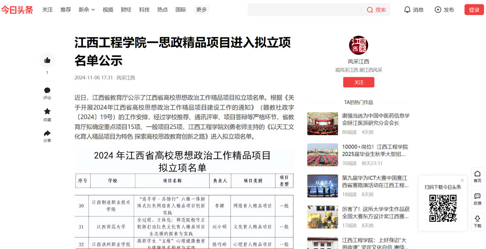
Task: Open the 反馈 feedback icon
Action: 477,197
